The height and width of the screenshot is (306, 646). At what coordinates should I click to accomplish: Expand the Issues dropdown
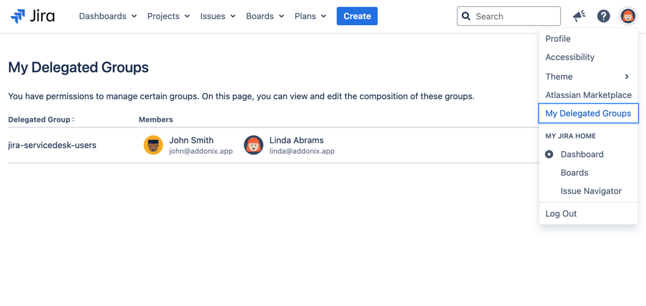tap(218, 16)
